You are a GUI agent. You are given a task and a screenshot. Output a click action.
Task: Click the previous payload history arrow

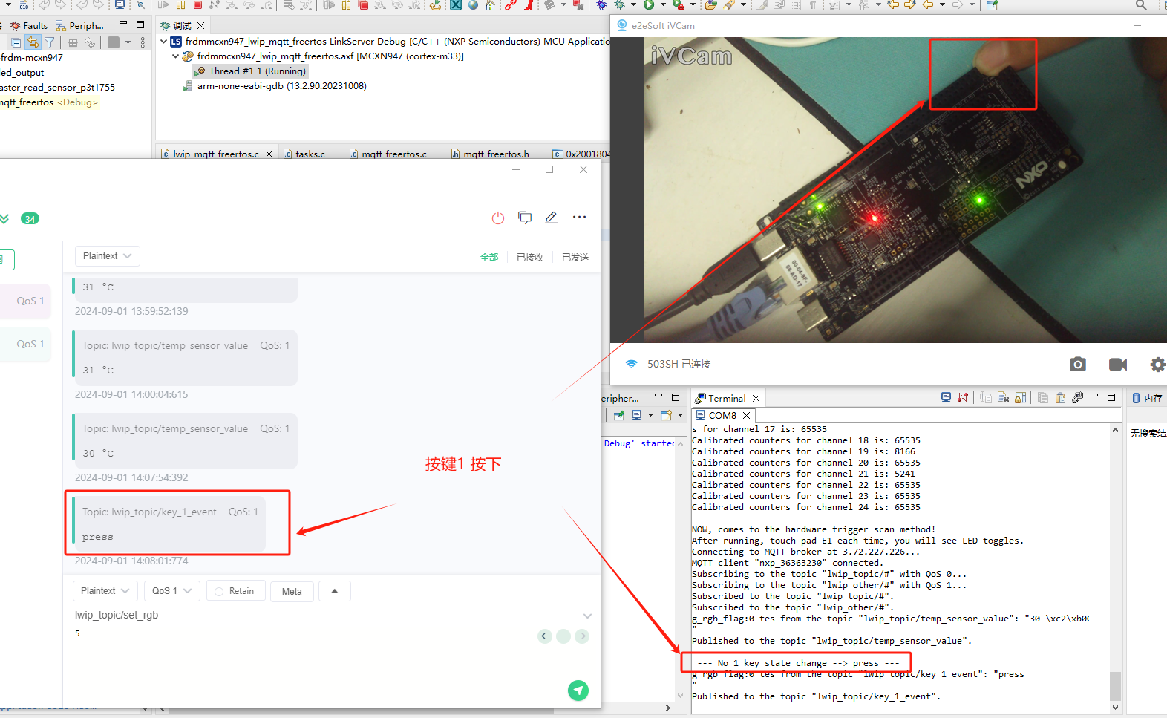tap(545, 636)
